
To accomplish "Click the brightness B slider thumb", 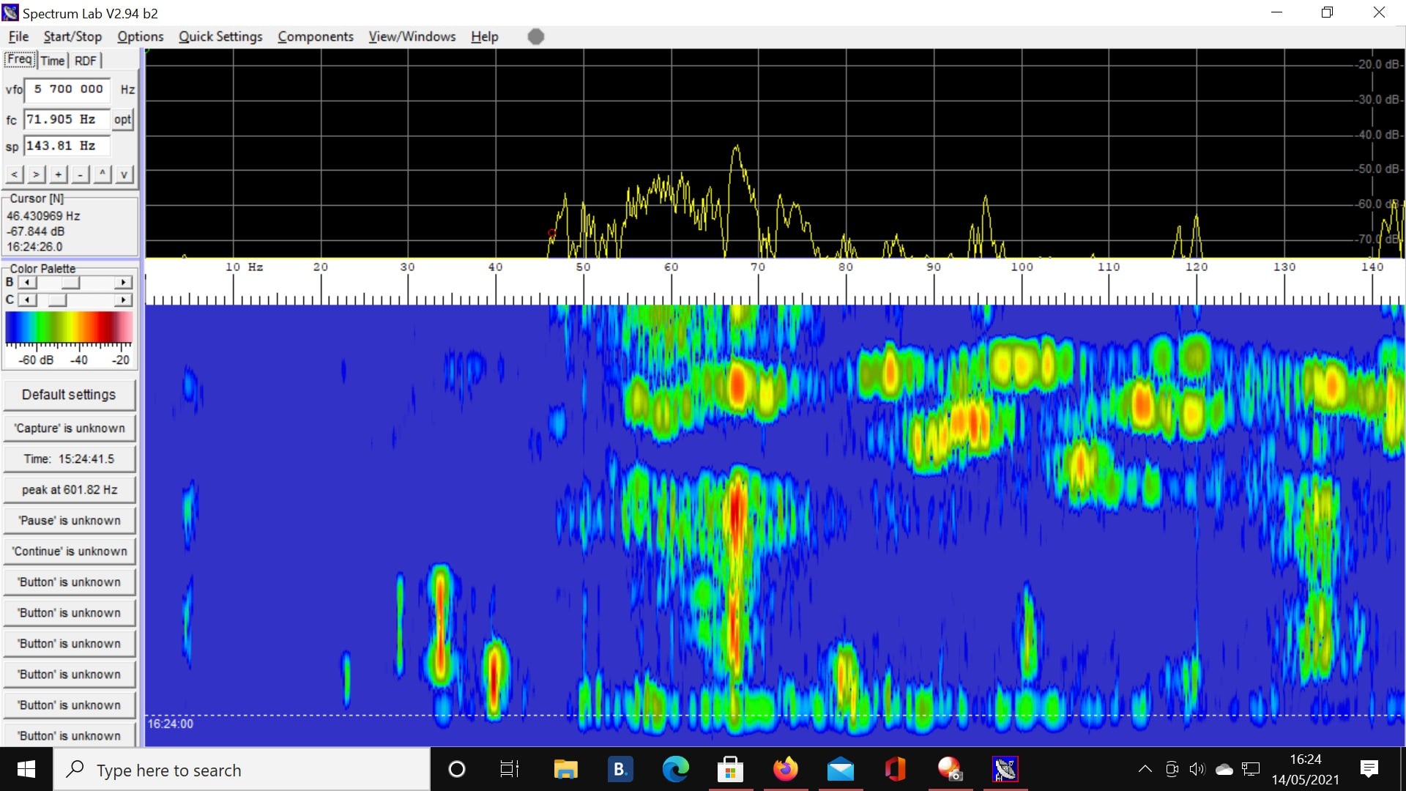I will [x=70, y=283].
